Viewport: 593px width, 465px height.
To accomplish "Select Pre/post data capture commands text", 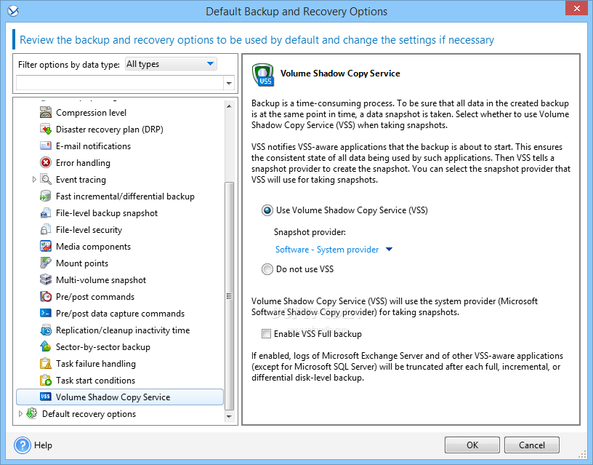I will pyautogui.click(x=120, y=314).
